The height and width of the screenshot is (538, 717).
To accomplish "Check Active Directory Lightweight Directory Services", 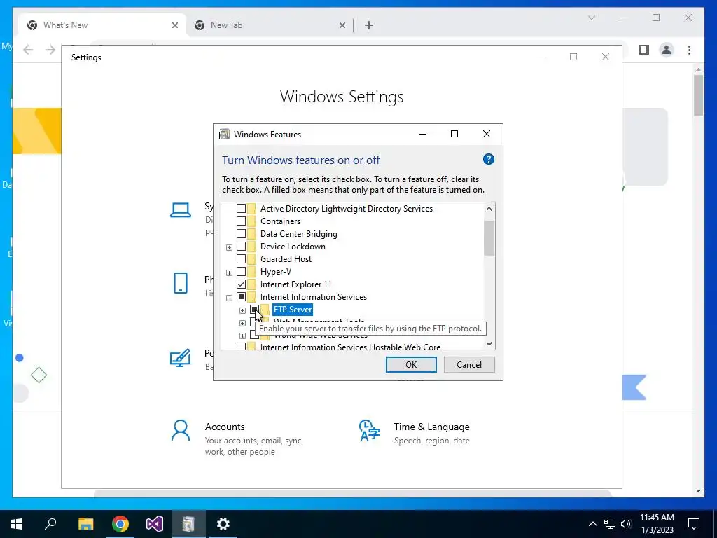I will click(241, 209).
